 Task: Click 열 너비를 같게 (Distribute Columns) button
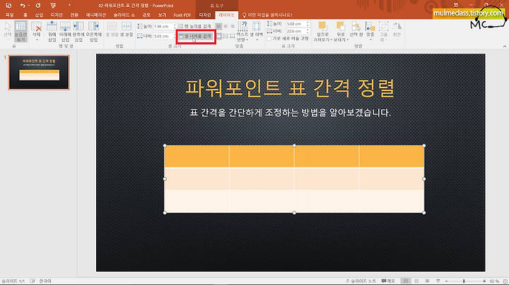pyautogui.click(x=195, y=36)
